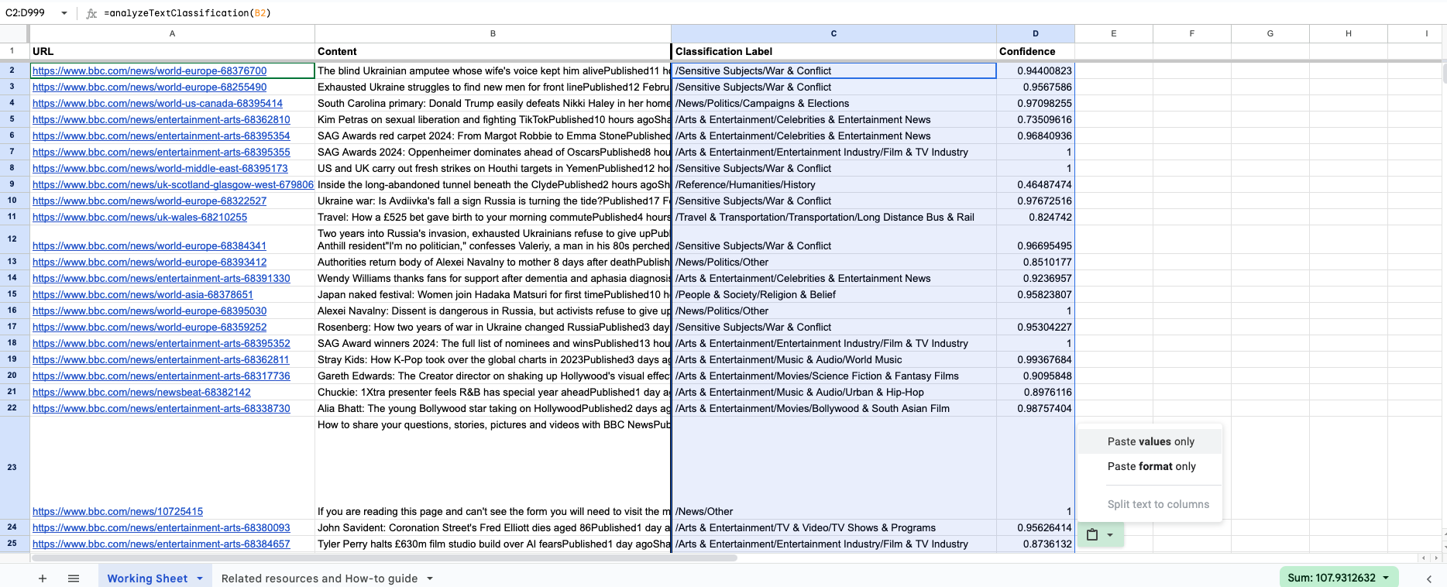1447x587 pixels.
Task: Click confidence value 0.824742
Action: [x=1036, y=217]
